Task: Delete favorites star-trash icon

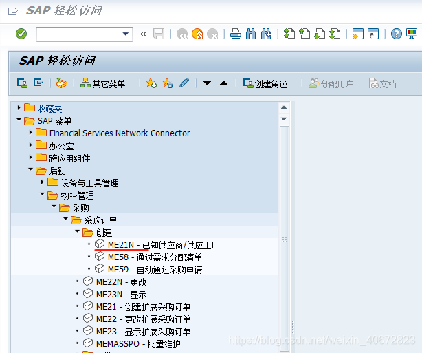Action: (x=168, y=83)
